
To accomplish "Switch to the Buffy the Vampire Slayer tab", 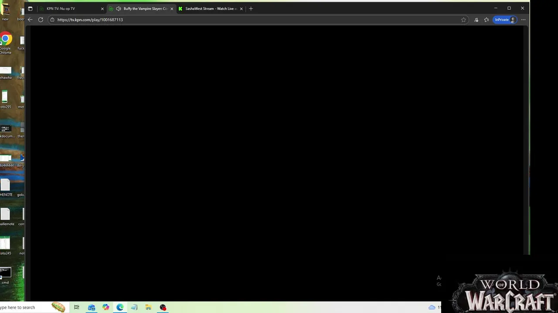I will [x=141, y=9].
